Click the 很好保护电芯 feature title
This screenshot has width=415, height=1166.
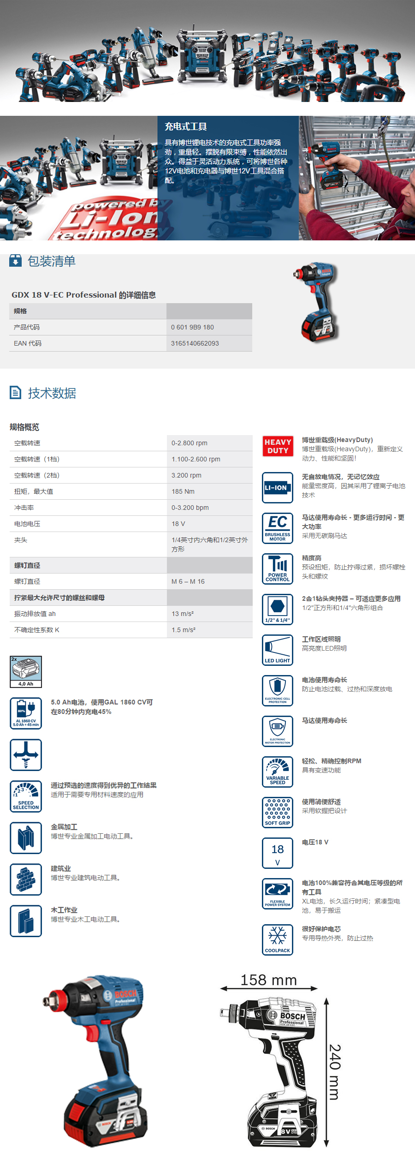click(321, 929)
